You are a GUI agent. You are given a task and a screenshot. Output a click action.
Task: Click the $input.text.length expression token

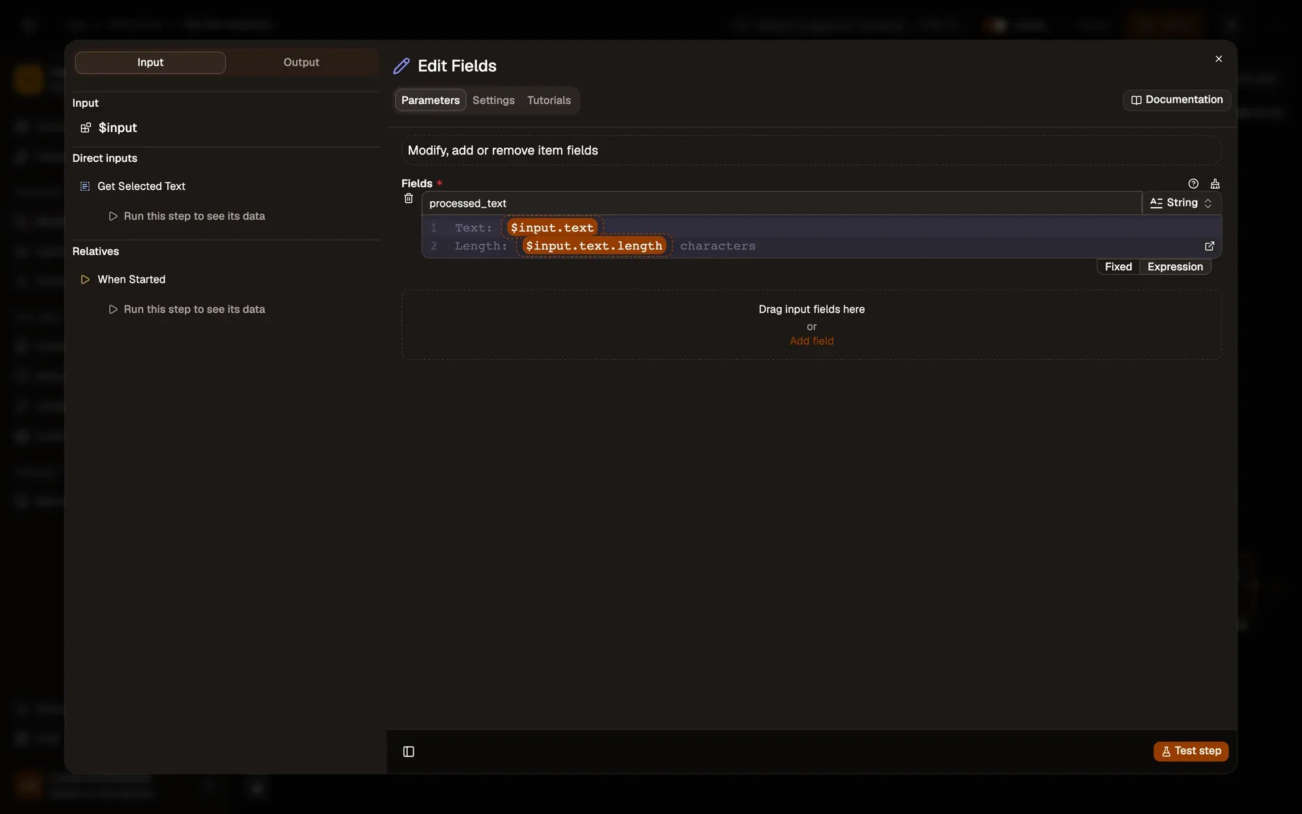pos(594,246)
